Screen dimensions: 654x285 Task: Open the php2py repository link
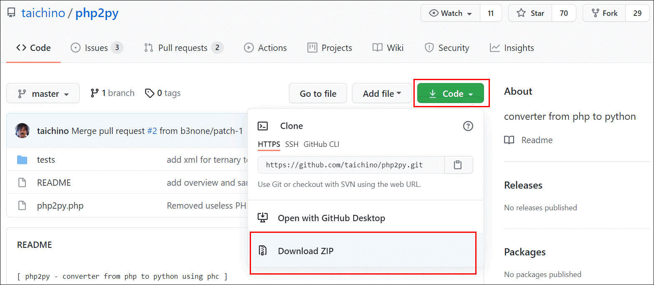tap(97, 13)
